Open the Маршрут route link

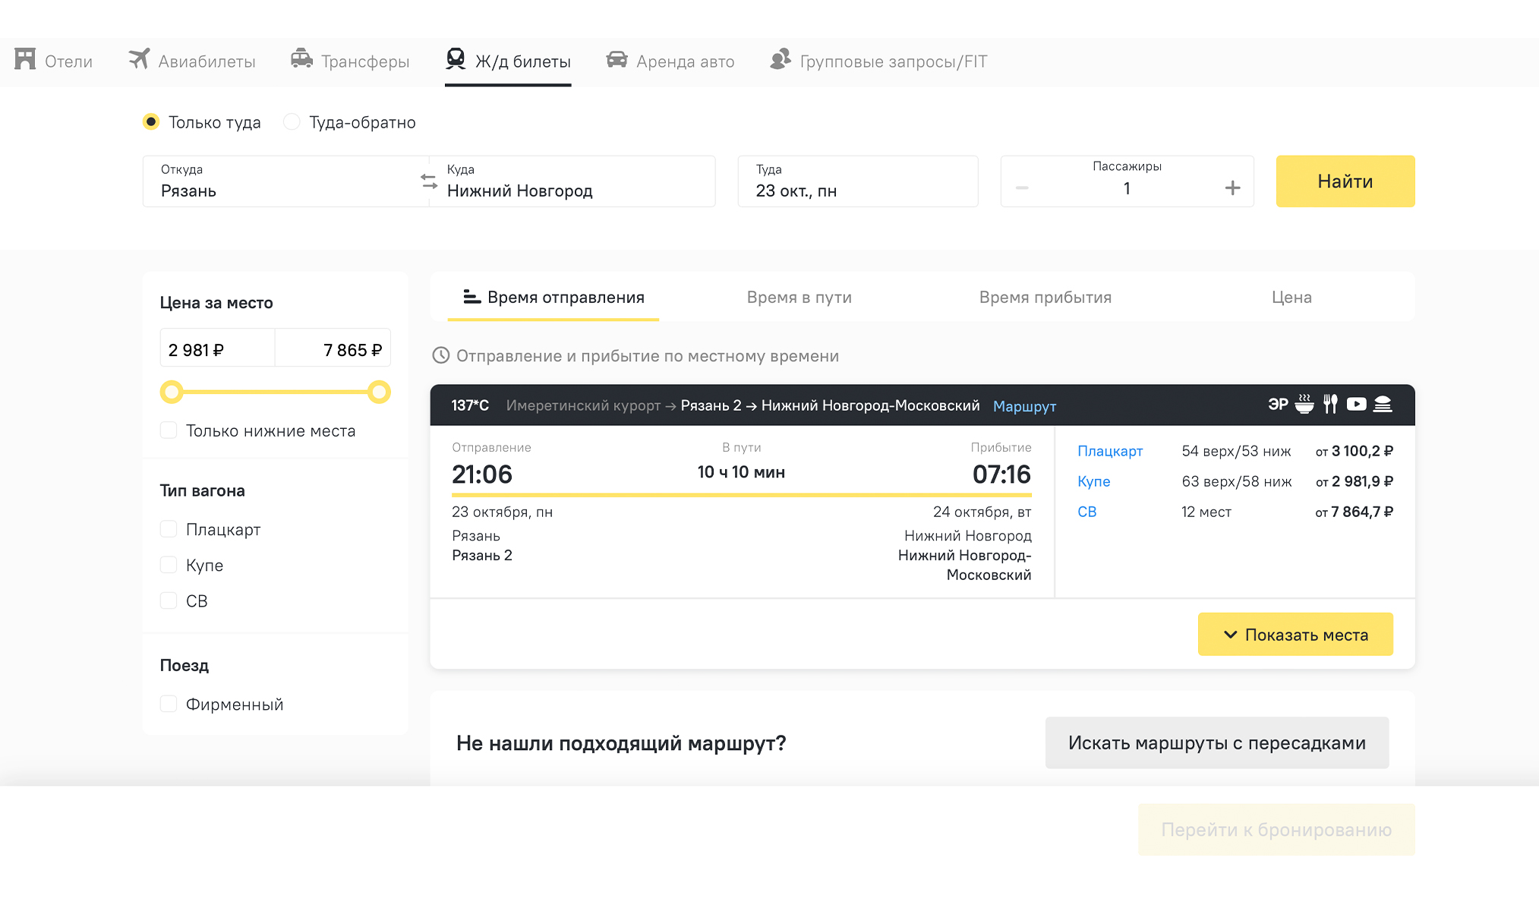pos(1024,406)
